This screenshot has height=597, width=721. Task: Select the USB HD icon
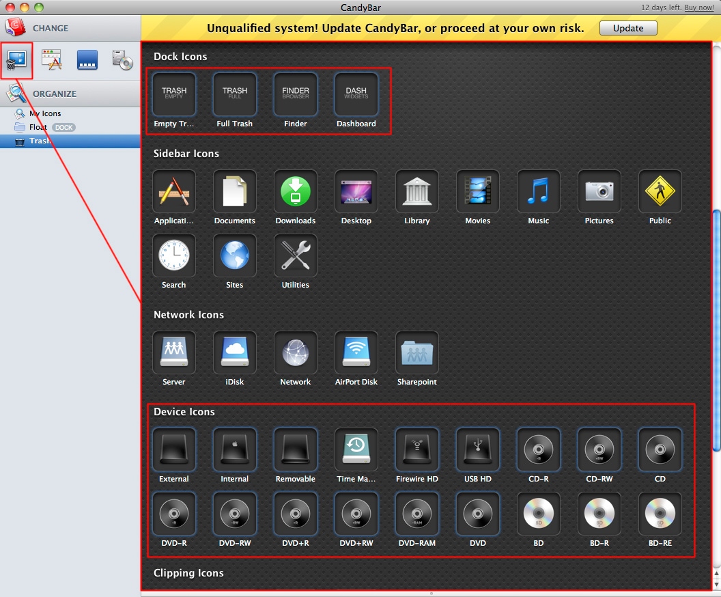click(x=477, y=449)
